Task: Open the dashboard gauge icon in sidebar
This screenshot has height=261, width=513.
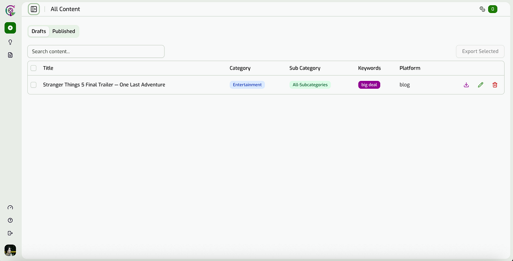Action: pyautogui.click(x=10, y=207)
